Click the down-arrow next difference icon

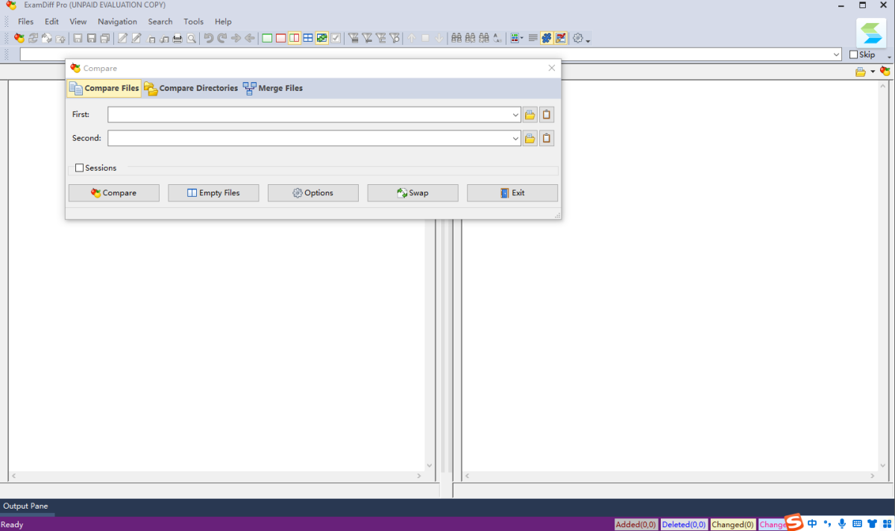[x=439, y=38]
